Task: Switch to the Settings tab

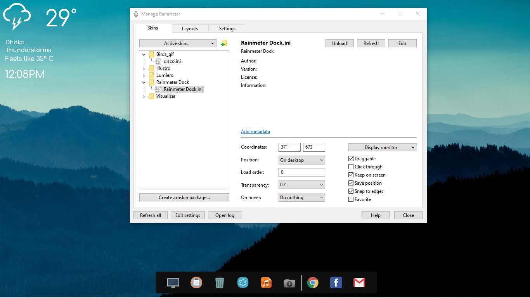Action: (x=227, y=28)
